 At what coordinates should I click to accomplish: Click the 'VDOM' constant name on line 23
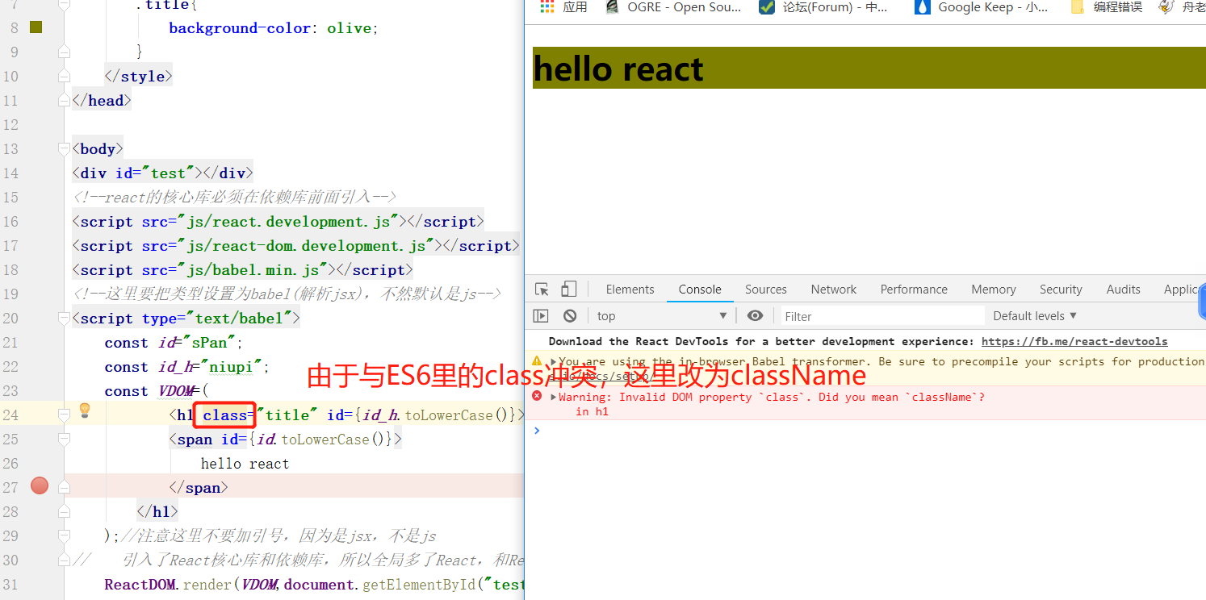click(176, 391)
